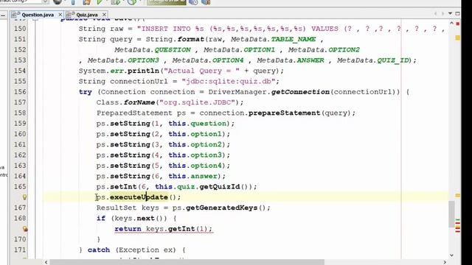Viewport: 472px width, 265px height.
Task: Click line number 165 in the gutter
Action: [x=20, y=186]
